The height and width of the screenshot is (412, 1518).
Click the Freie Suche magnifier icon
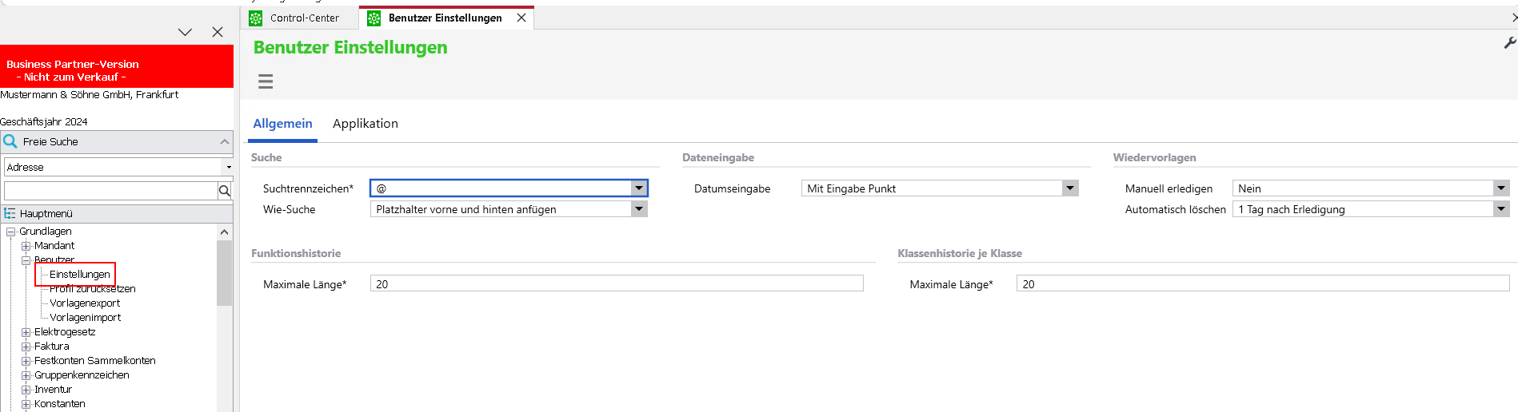click(x=10, y=141)
